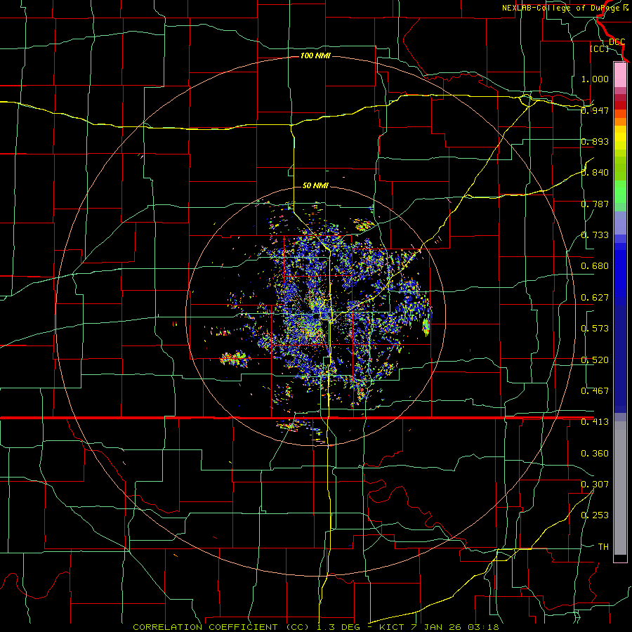
Task: Click the 0.307 color scale value
Action: pos(595,485)
